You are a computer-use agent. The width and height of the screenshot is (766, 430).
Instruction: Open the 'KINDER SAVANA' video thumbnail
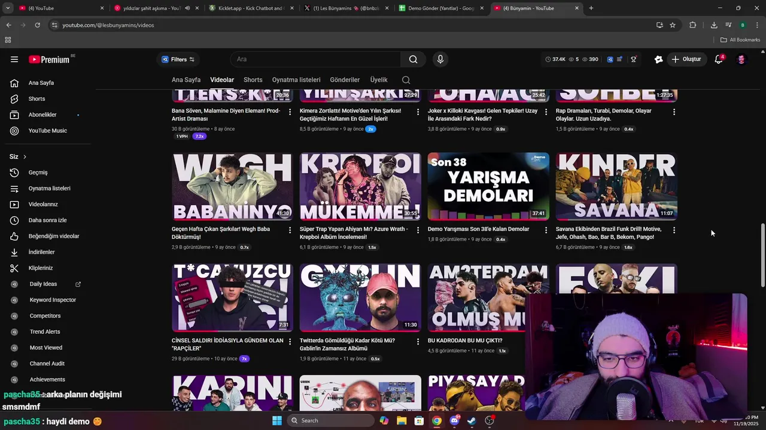coord(616,186)
